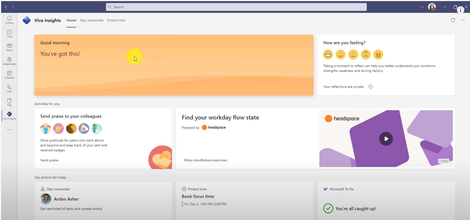470x220 pixels.
Task: Click the refresh icon in Viva Insights
Action: pos(453,20)
